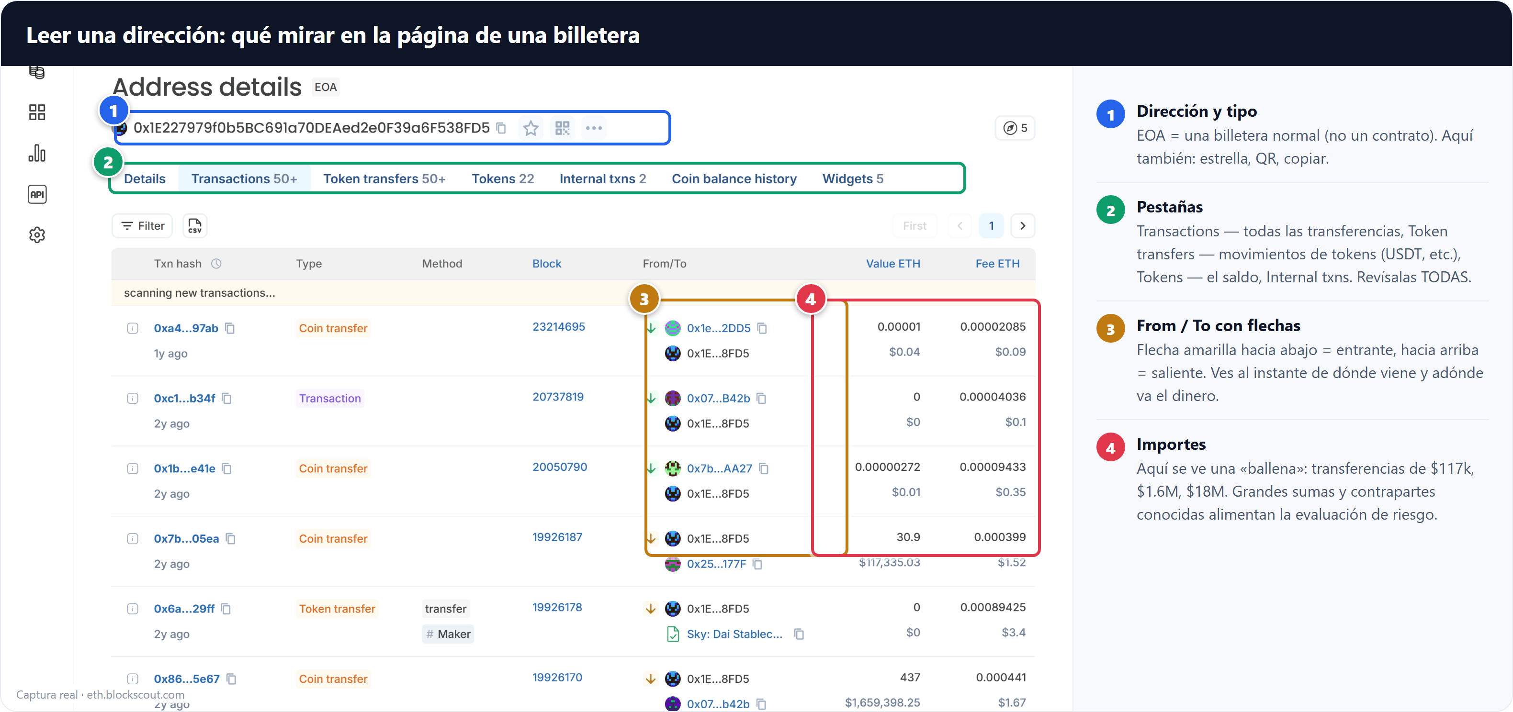Image resolution: width=1513 pixels, height=712 pixels.
Task: Copy Sky: Dai Stablec... contract address
Action: [x=799, y=634]
